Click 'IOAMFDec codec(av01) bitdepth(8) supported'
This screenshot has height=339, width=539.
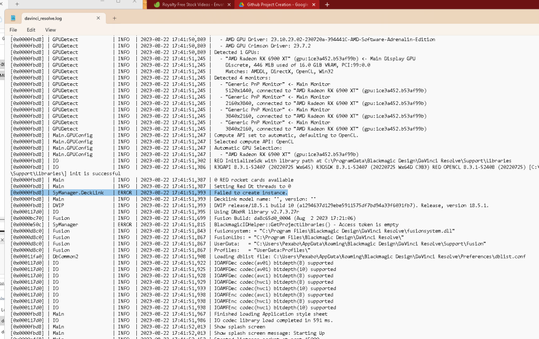274,263
